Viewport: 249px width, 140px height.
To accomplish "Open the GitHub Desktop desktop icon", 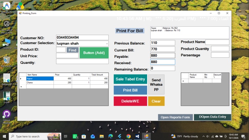I will [6, 117].
